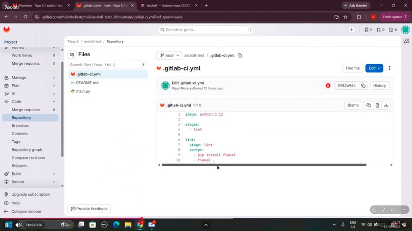Open Repository in the sidebar
Image resolution: width=412 pixels, height=231 pixels.
pos(30,118)
